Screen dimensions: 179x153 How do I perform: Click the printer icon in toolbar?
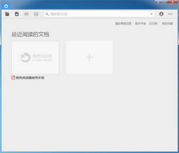coord(26,14)
